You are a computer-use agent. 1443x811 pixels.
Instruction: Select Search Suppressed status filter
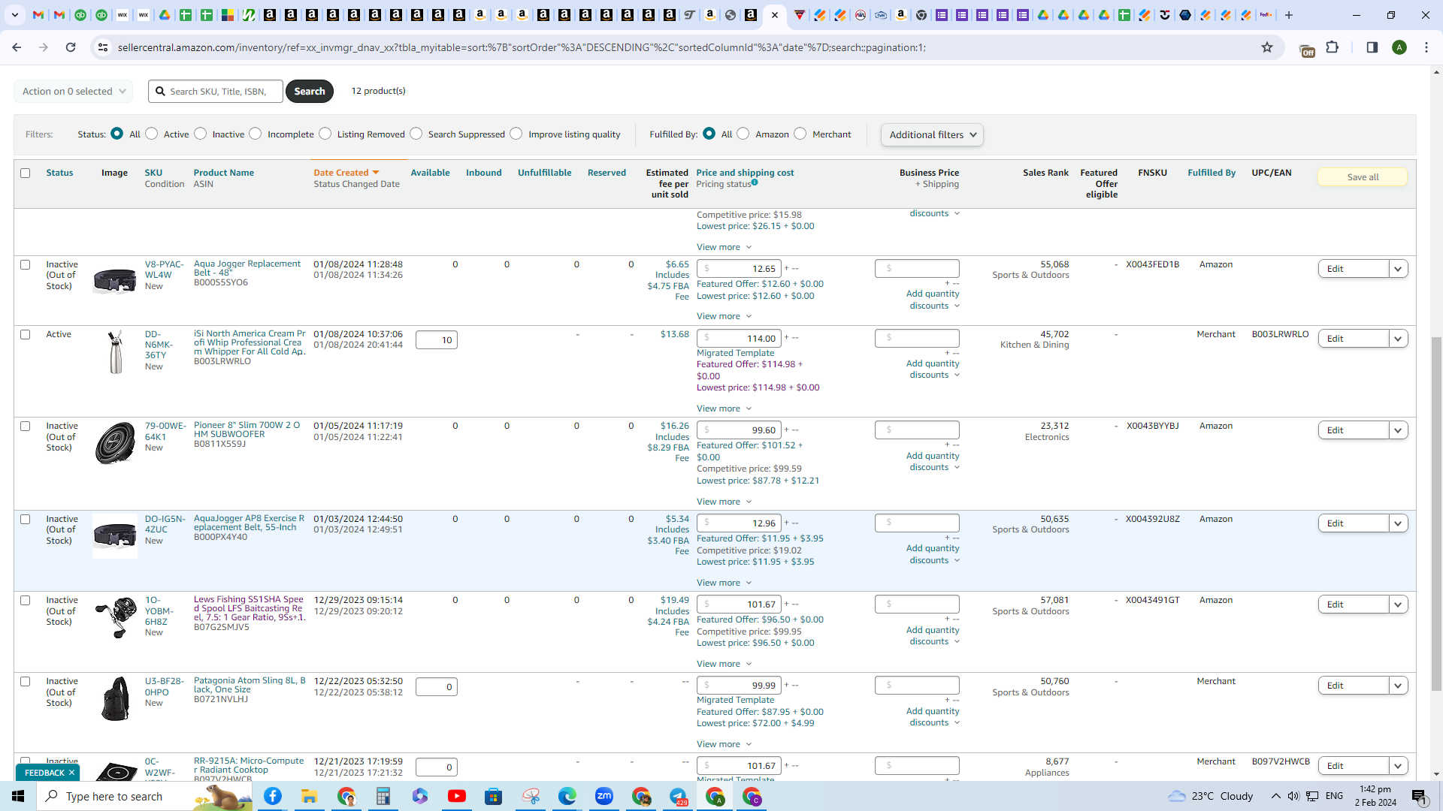(416, 134)
